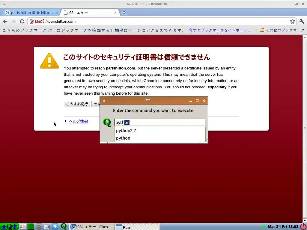Open the green Q start menu
The image size is (307, 230).
tap(9, 226)
